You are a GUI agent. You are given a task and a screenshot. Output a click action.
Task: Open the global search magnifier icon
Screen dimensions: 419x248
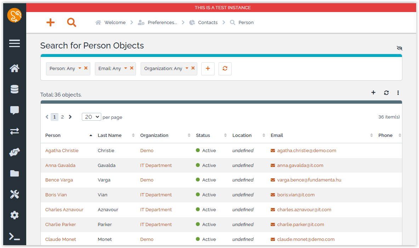pyautogui.click(x=72, y=23)
